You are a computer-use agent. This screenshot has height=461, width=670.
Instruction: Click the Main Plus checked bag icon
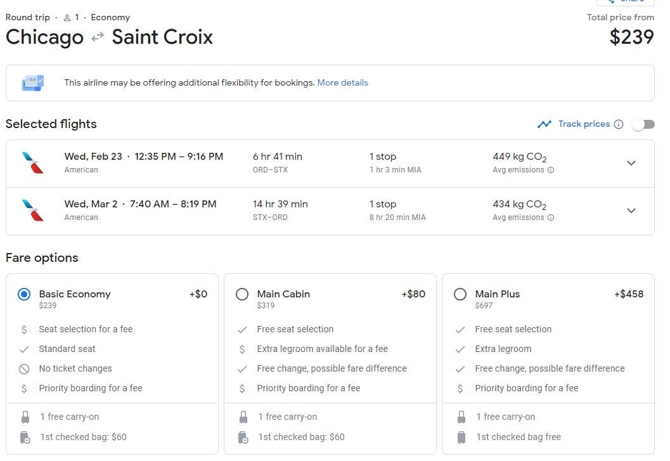tap(461, 437)
